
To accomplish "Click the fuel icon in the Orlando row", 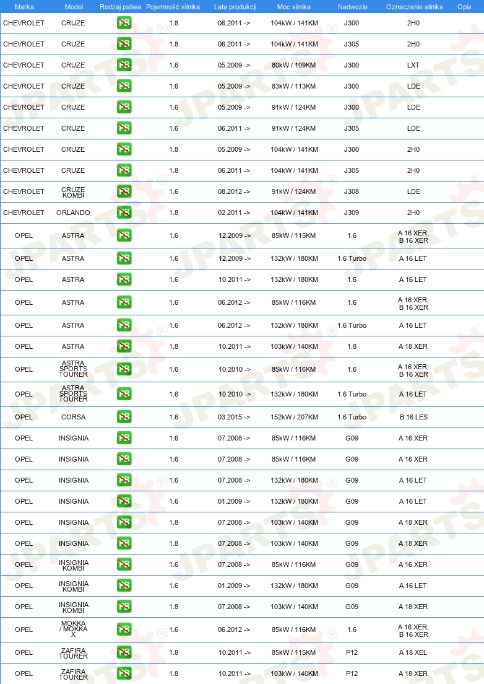I will pyautogui.click(x=124, y=213).
